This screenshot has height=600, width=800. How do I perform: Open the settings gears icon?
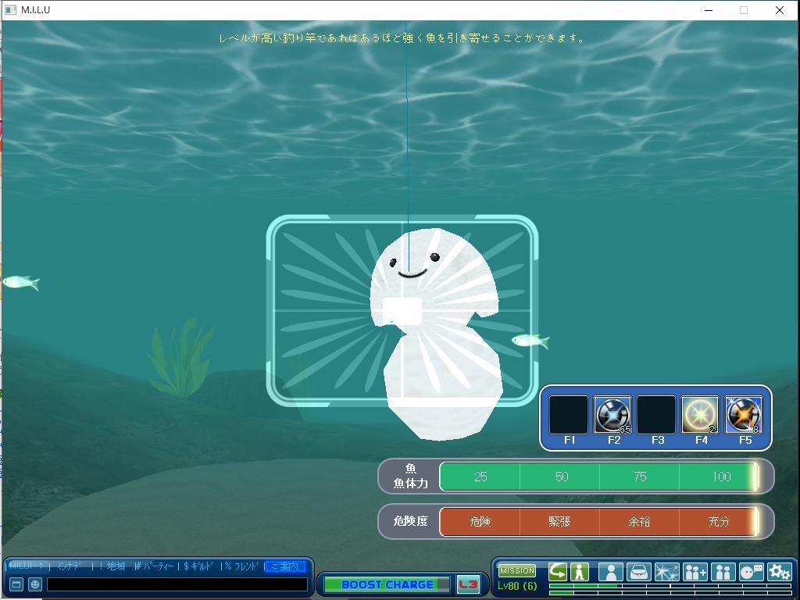pos(779,572)
